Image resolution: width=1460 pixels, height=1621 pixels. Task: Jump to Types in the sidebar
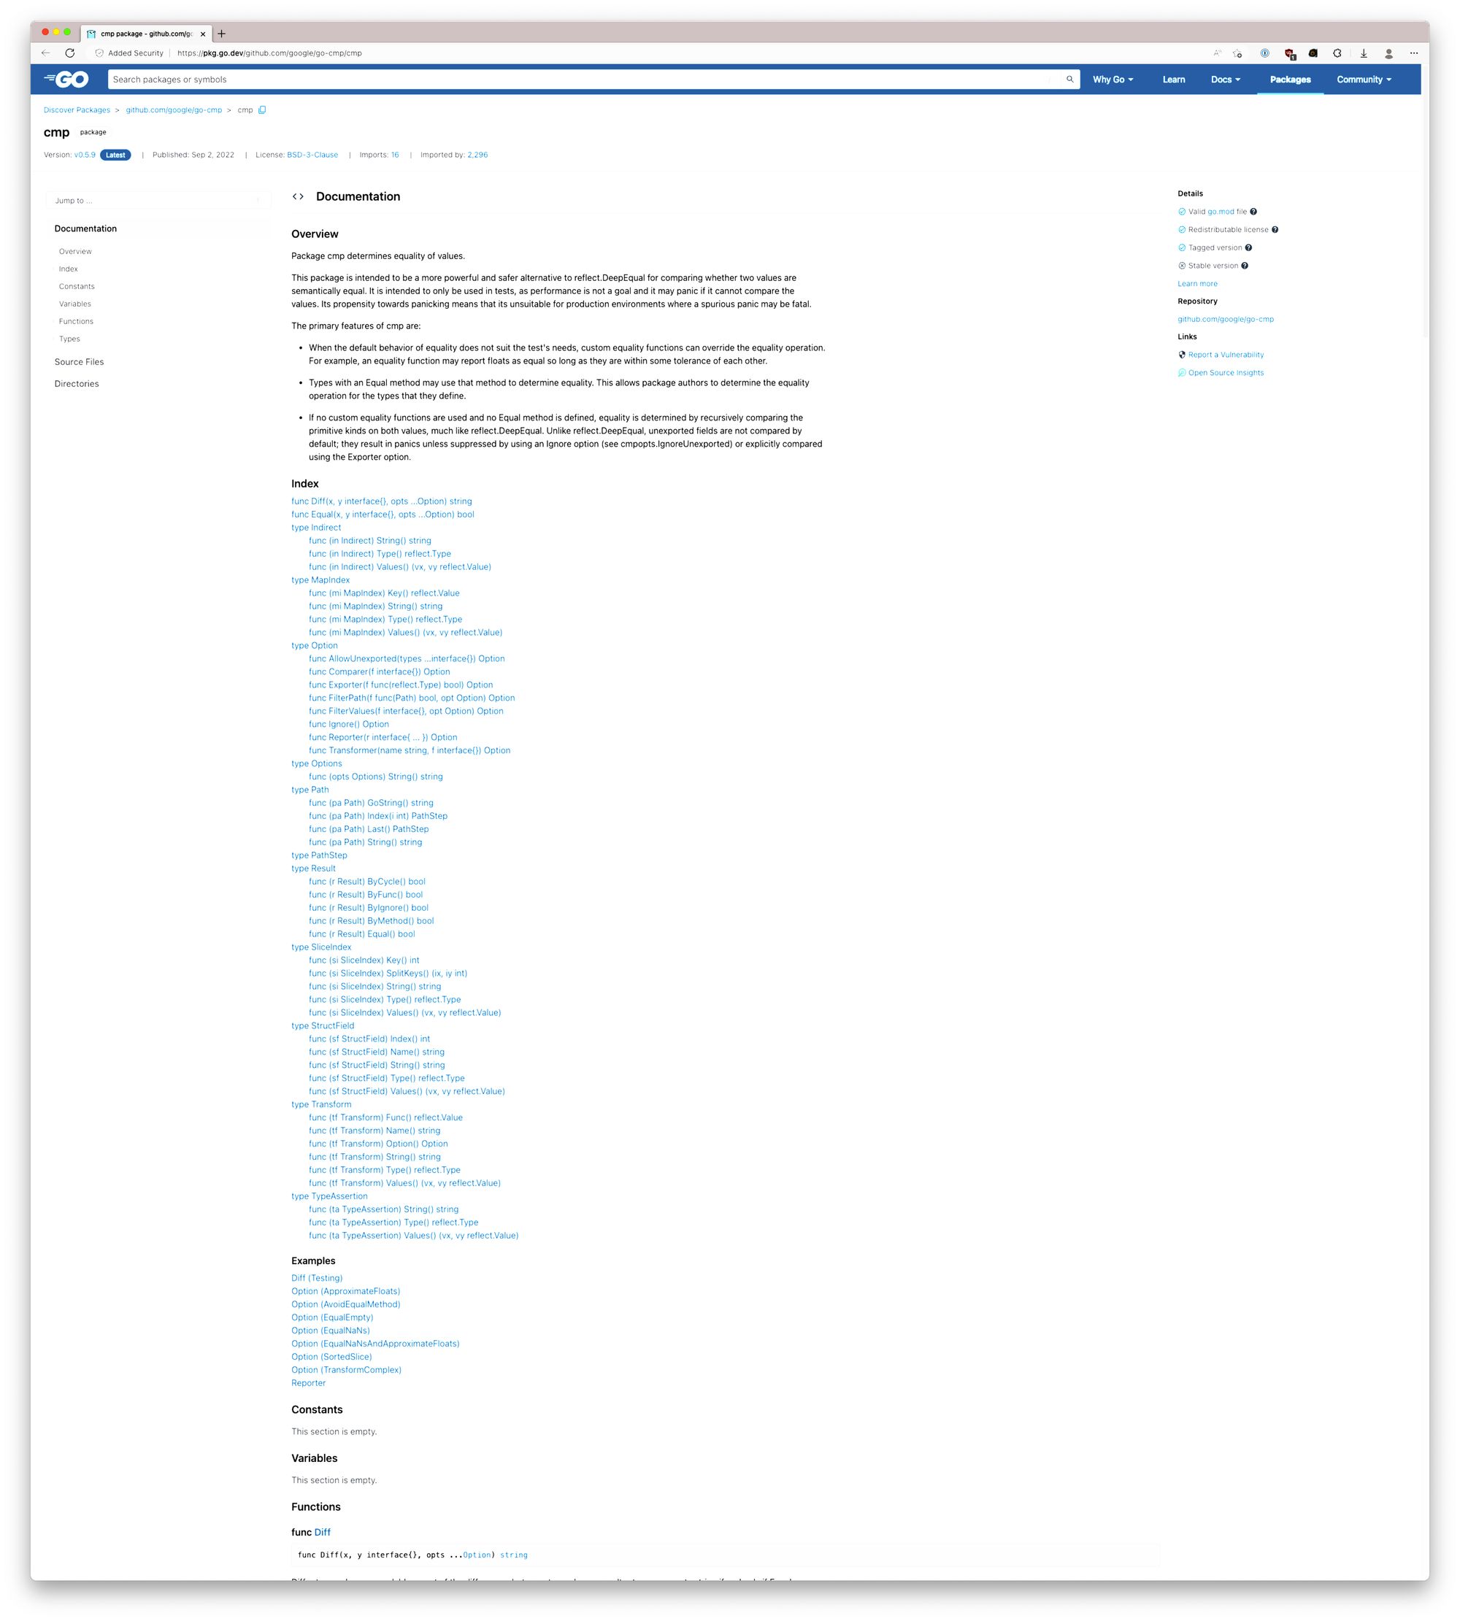tap(70, 339)
